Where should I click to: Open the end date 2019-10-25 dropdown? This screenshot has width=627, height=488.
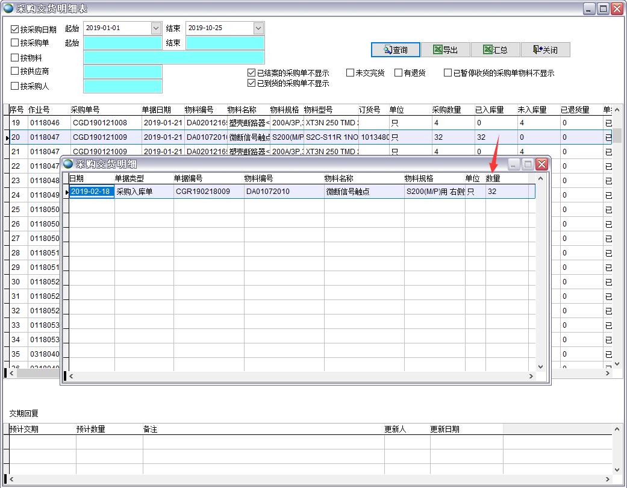tap(258, 28)
